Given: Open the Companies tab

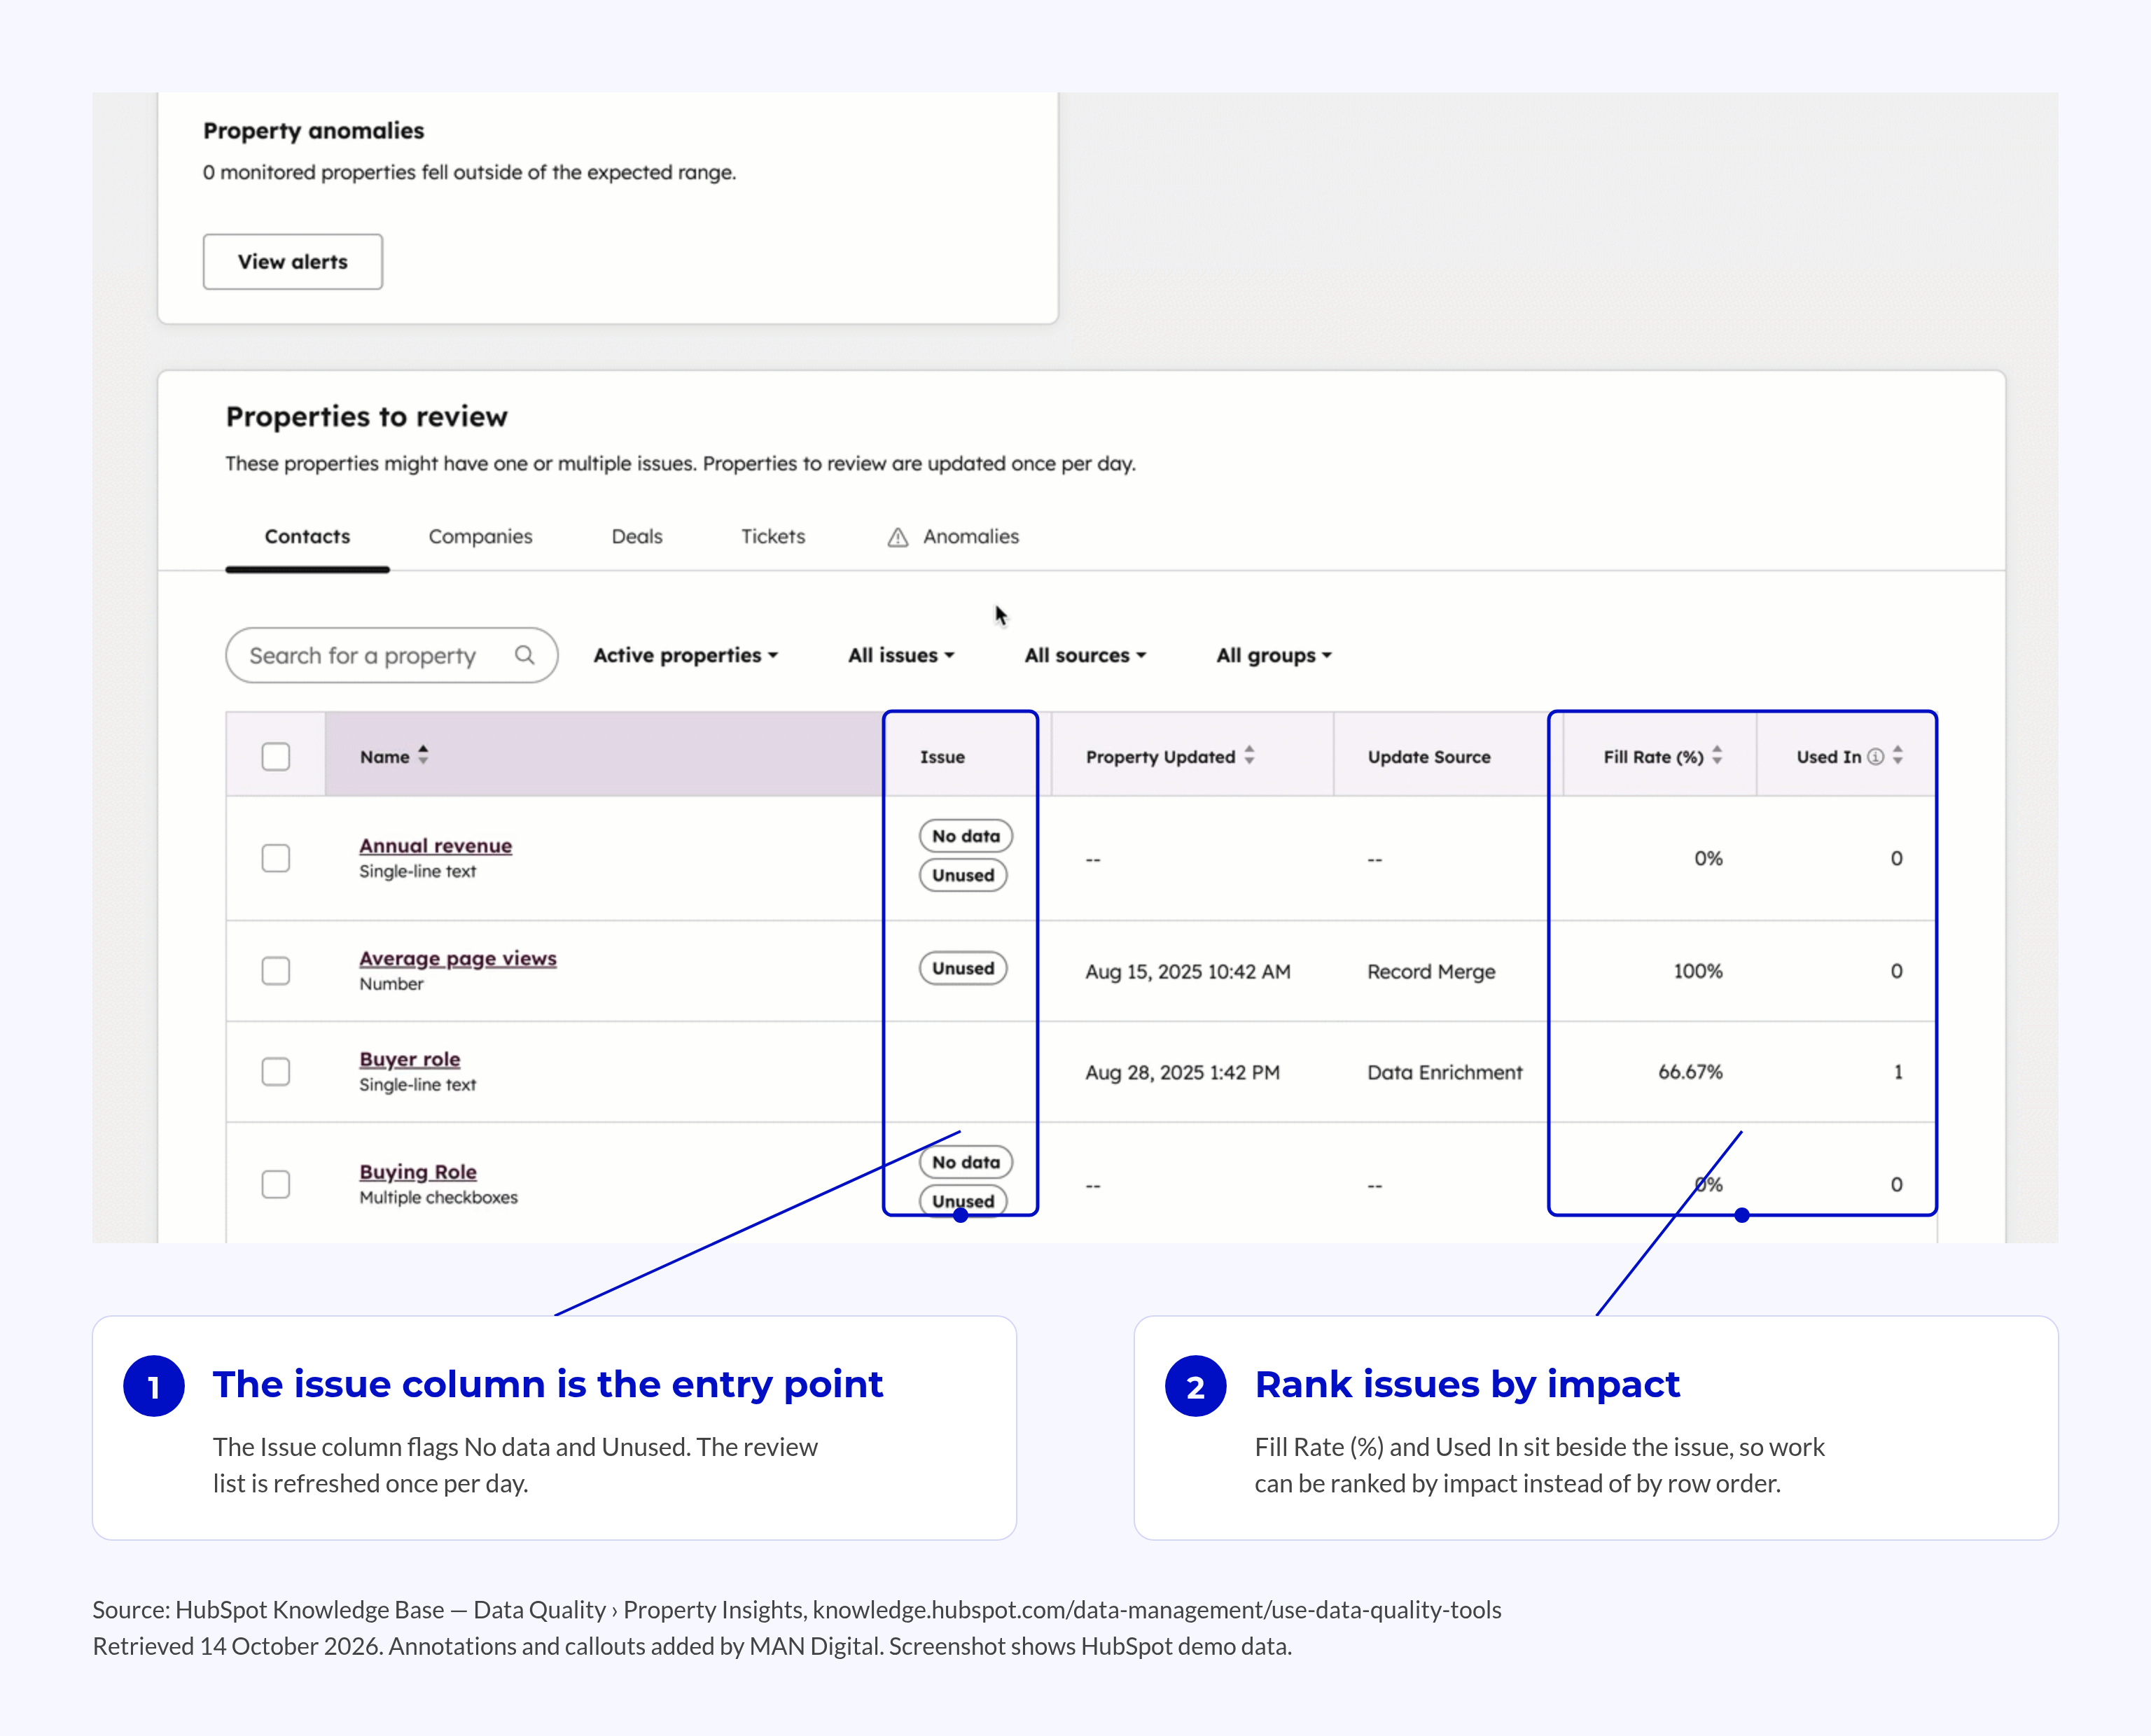Looking at the screenshot, I should [x=480, y=537].
